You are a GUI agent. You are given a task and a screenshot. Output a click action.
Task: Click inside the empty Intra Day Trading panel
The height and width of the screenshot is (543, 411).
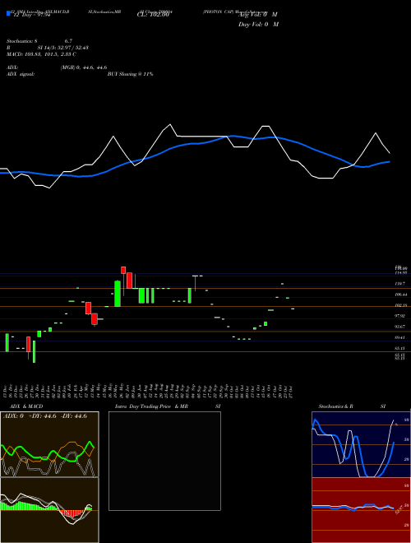pyautogui.click(x=164, y=461)
